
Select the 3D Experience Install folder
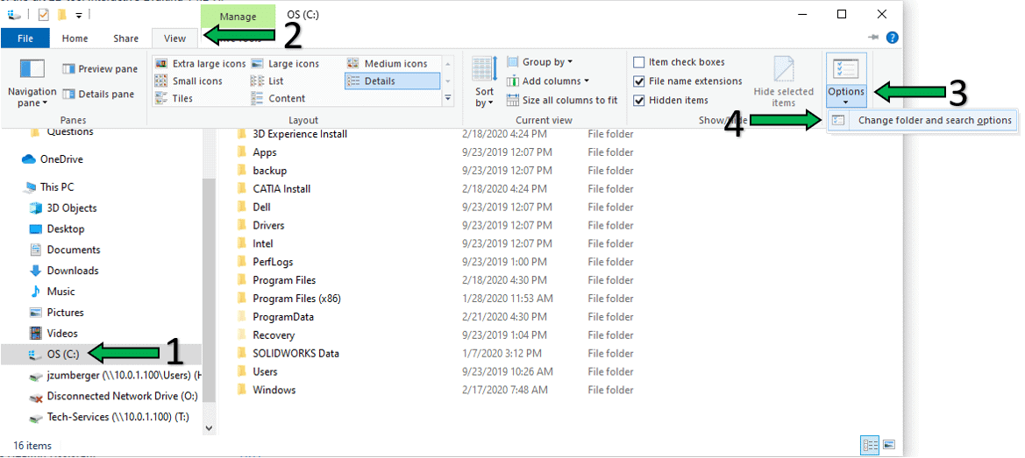(292, 134)
